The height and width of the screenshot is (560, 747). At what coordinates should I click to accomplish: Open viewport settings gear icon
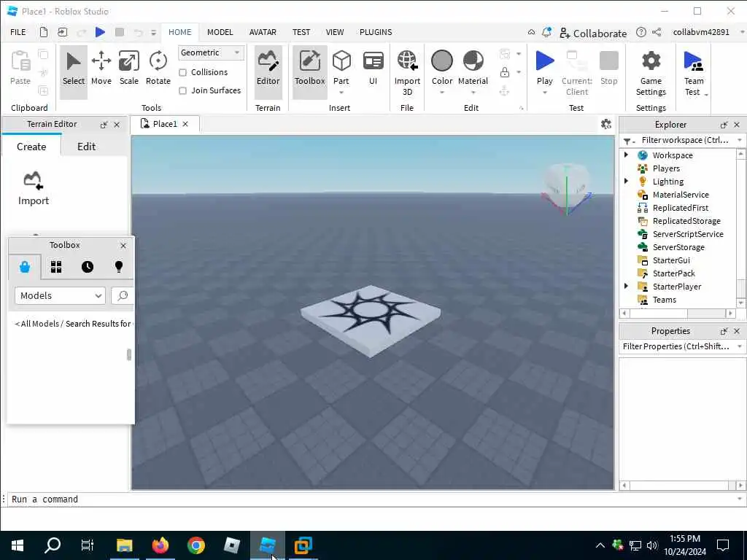pyautogui.click(x=606, y=124)
